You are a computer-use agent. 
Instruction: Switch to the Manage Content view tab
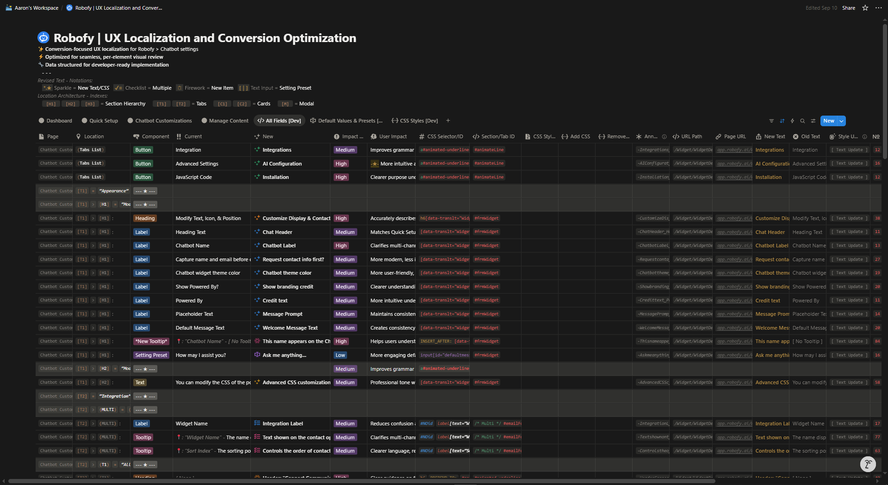(224, 121)
